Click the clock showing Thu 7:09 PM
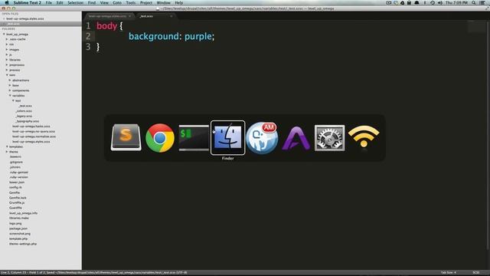Viewport: 490px width, 276px height. coord(456,2)
